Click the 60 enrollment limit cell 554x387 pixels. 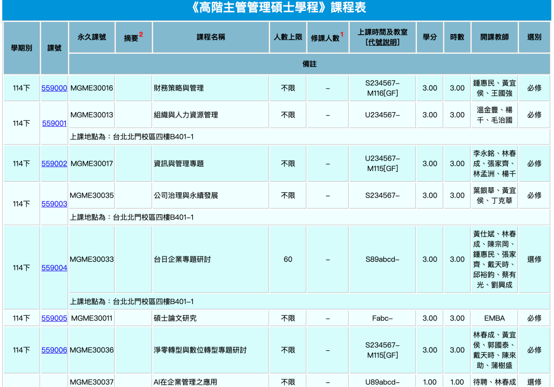point(288,259)
